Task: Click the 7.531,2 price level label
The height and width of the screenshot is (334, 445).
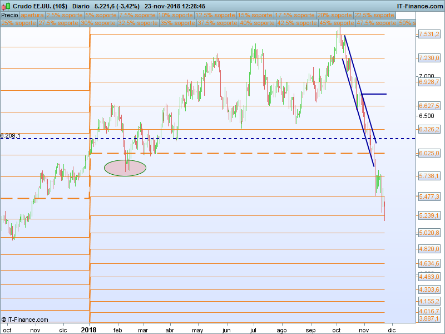Action: (x=429, y=35)
